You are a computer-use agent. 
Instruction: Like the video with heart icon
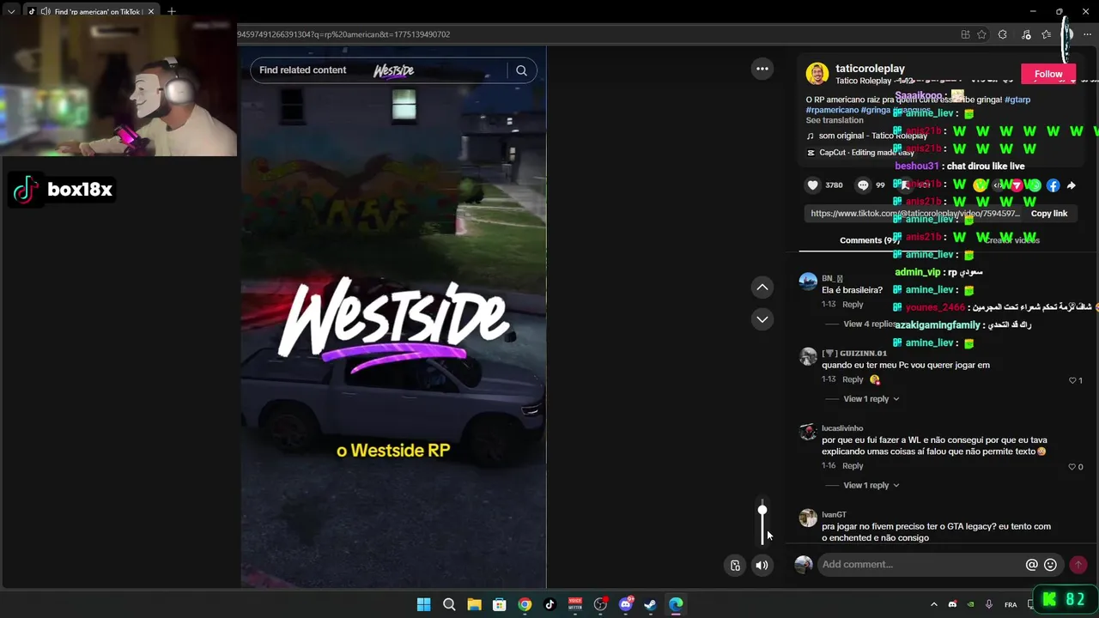click(812, 185)
